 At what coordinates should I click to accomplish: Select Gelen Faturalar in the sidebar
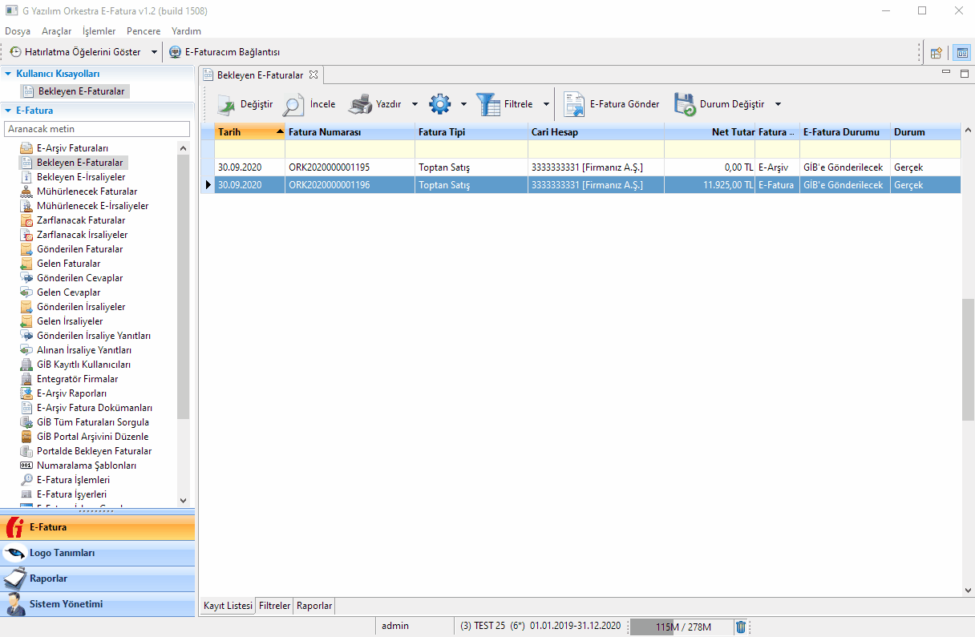pos(68,264)
